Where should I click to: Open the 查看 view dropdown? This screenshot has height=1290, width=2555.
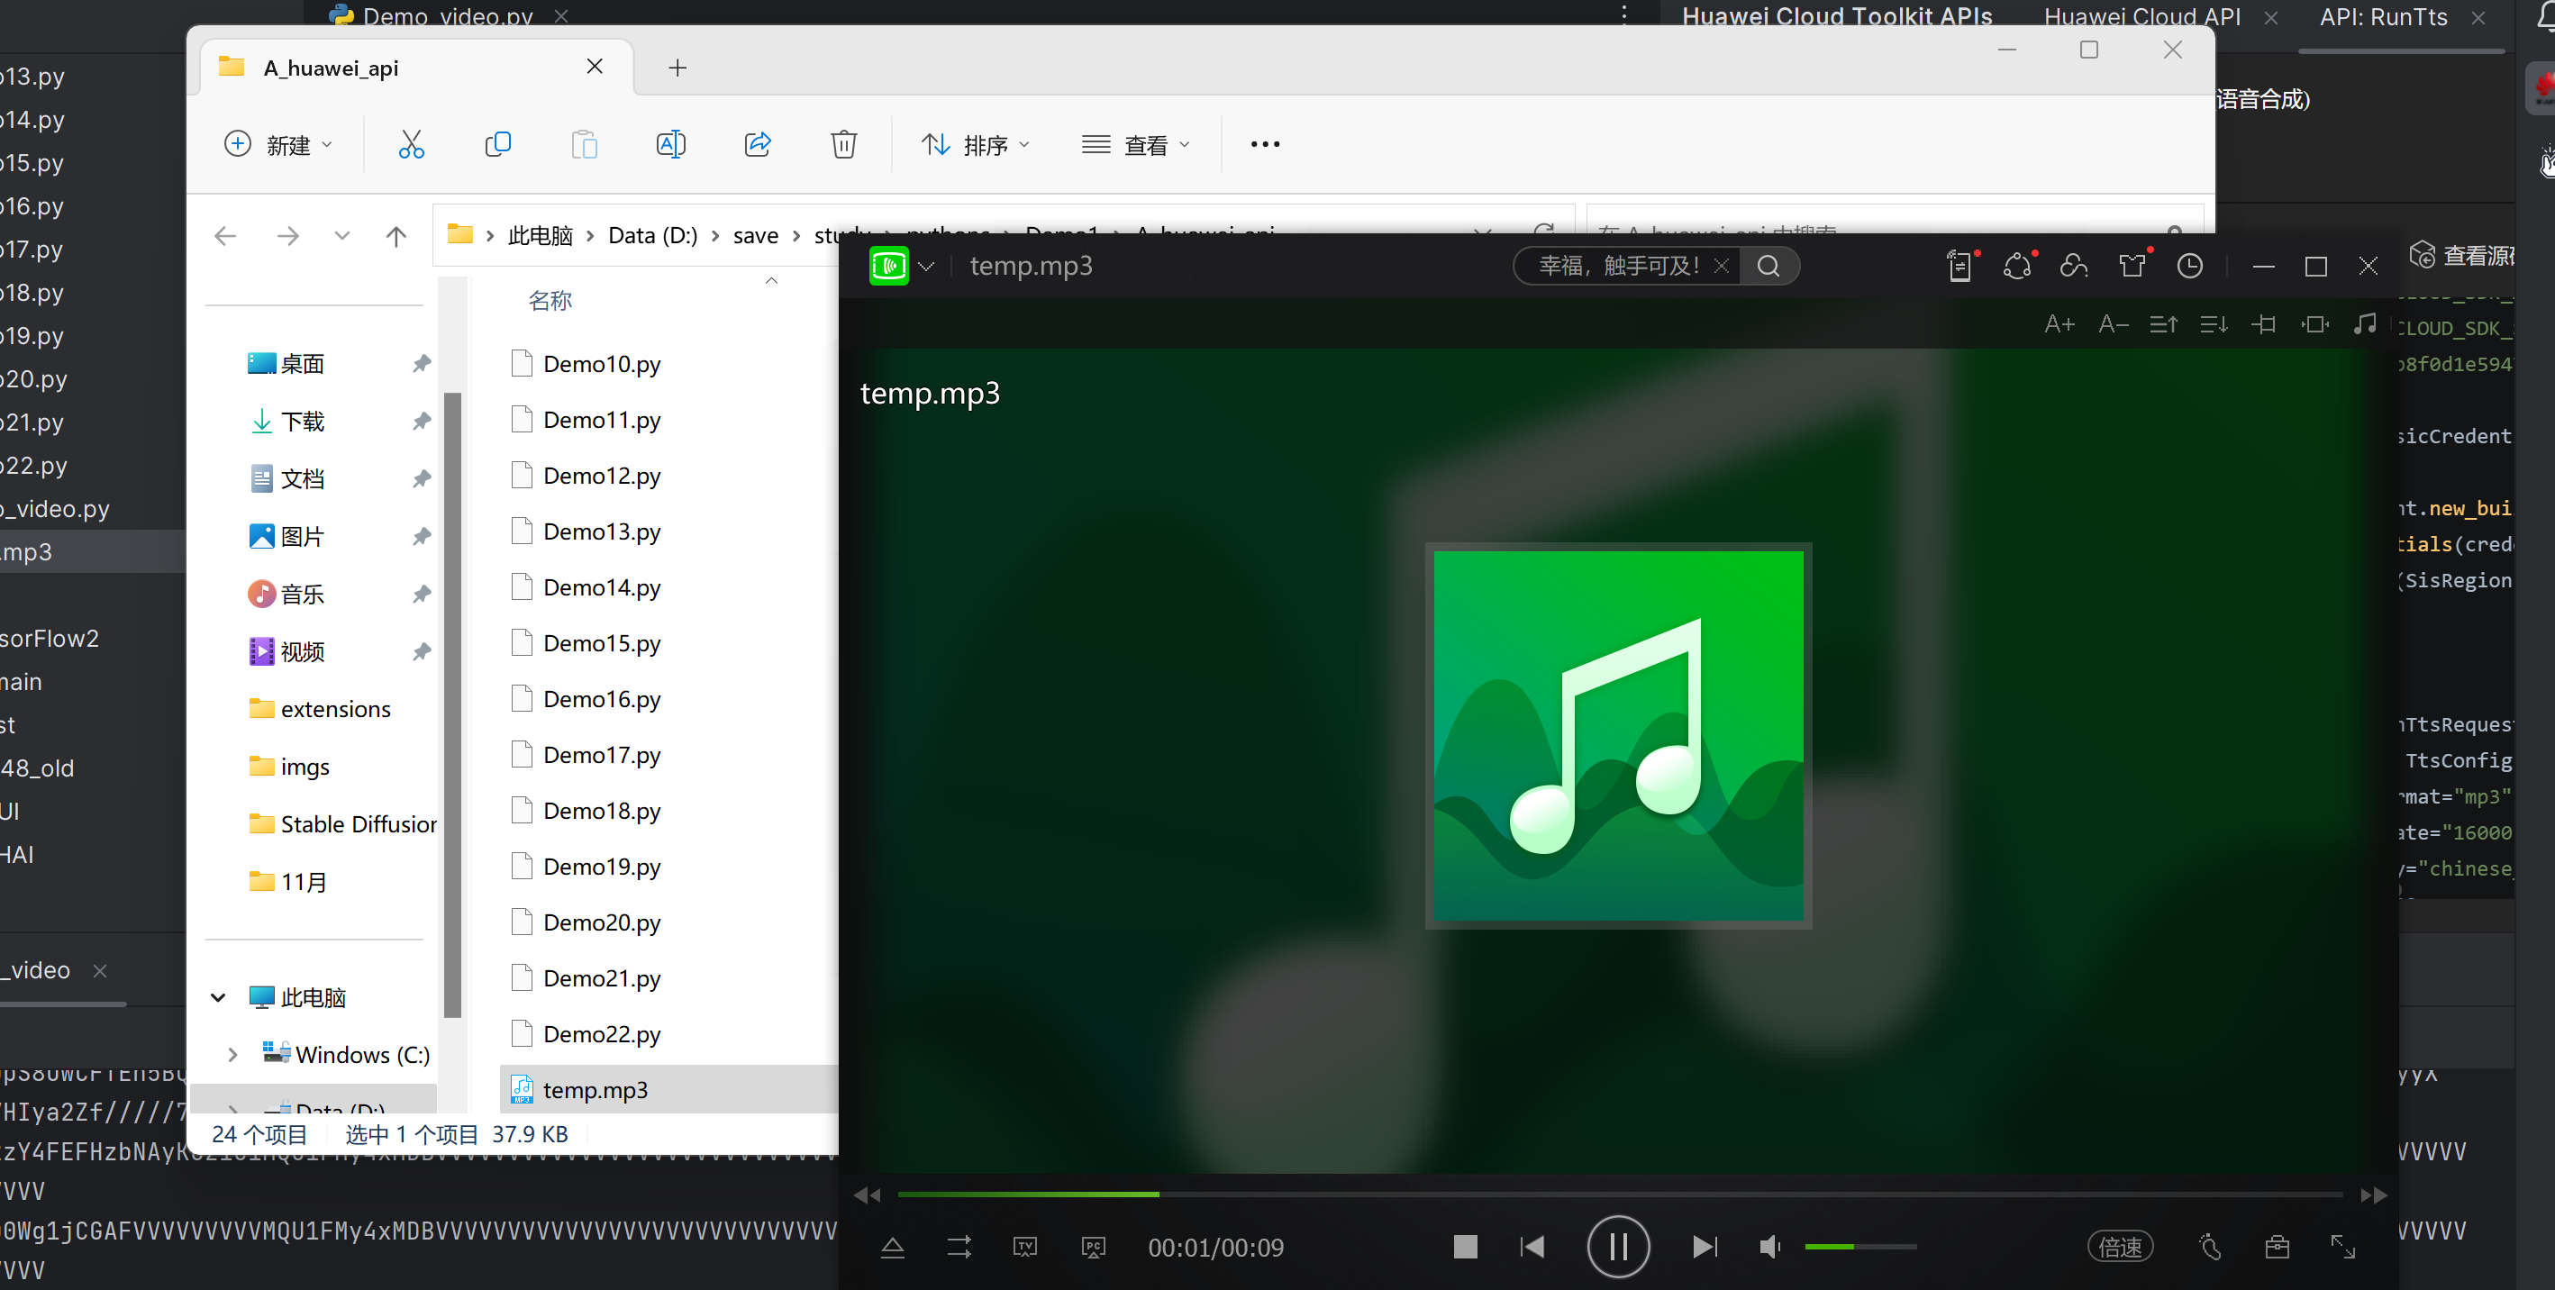pos(1136,145)
